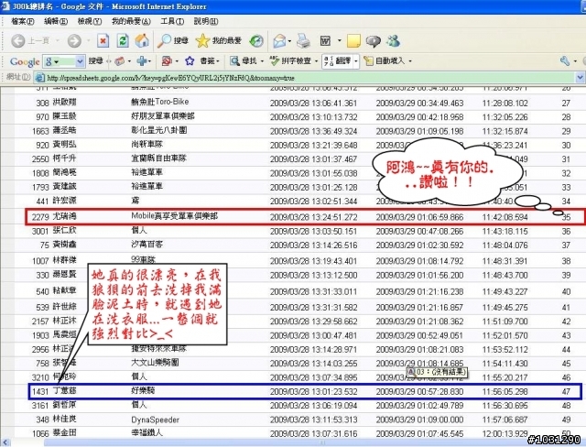Print the page using printer icon
The height and width of the screenshot is (447, 586).
click(x=303, y=41)
